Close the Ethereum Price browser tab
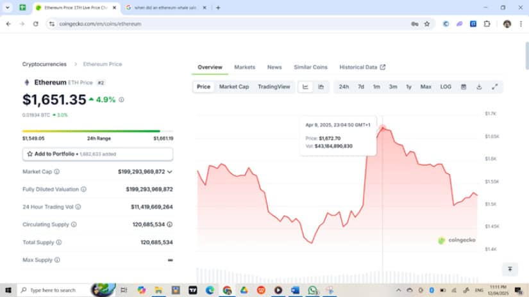This screenshot has width=529, height=297. [x=114, y=8]
